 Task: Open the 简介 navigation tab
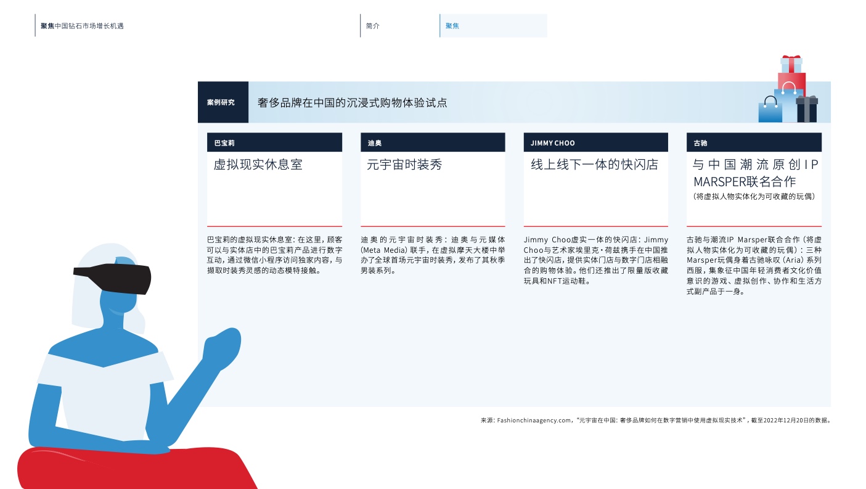tap(373, 26)
